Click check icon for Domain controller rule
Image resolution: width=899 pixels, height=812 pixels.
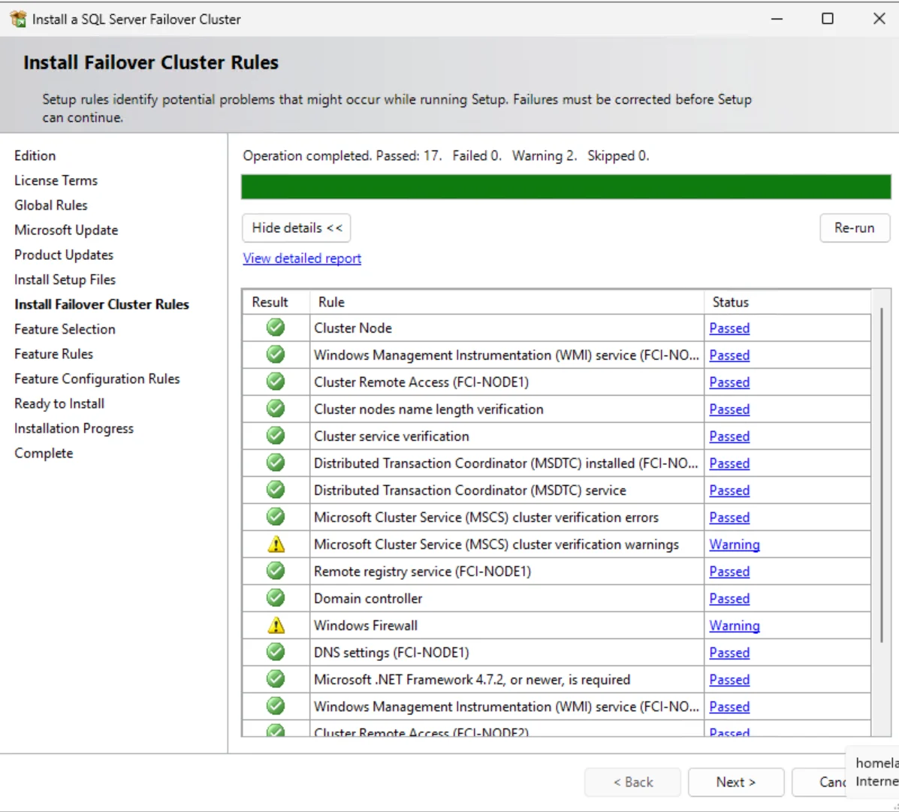pyautogui.click(x=276, y=597)
